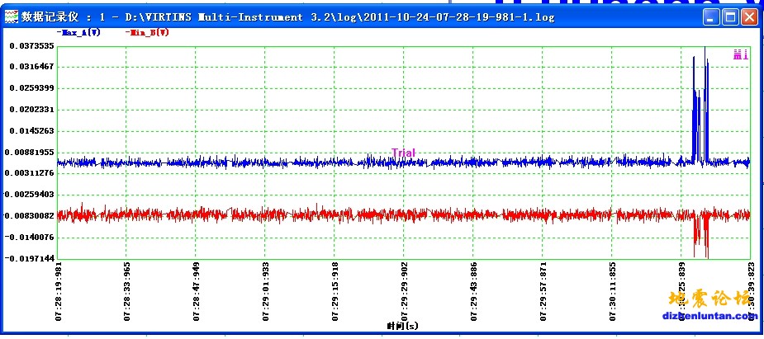Click the 时间(s) axis title

[403, 326]
